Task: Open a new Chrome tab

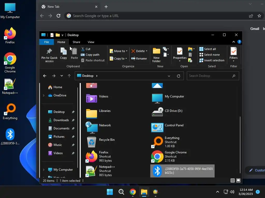Action: point(106,7)
